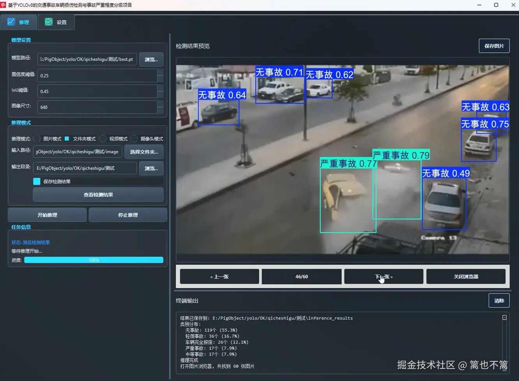Screen dimensions: 519x381
Task: Browse for the 输出目录 folder
Action: 151,168
